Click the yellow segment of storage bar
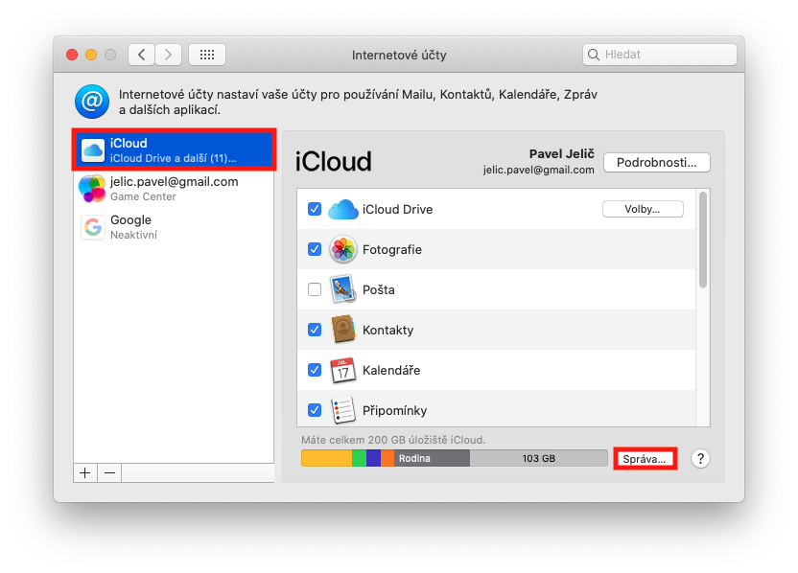Image resolution: width=798 pixels, height=573 pixels. tap(326, 459)
